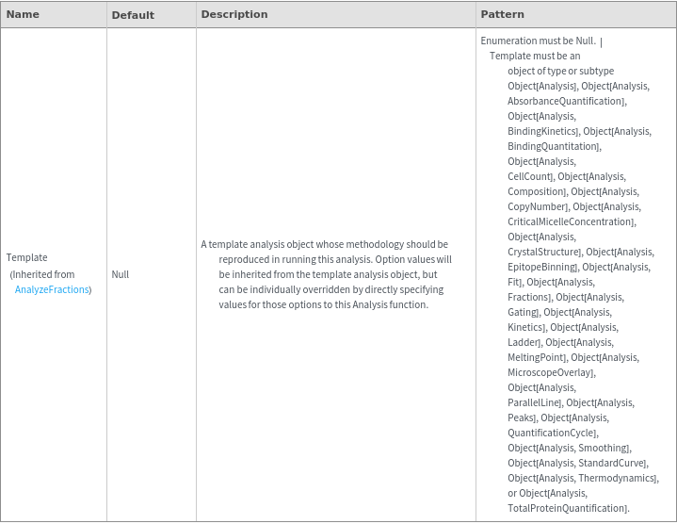The image size is (677, 524).
Task: Select the Template option name
Action: click(x=27, y=257)
